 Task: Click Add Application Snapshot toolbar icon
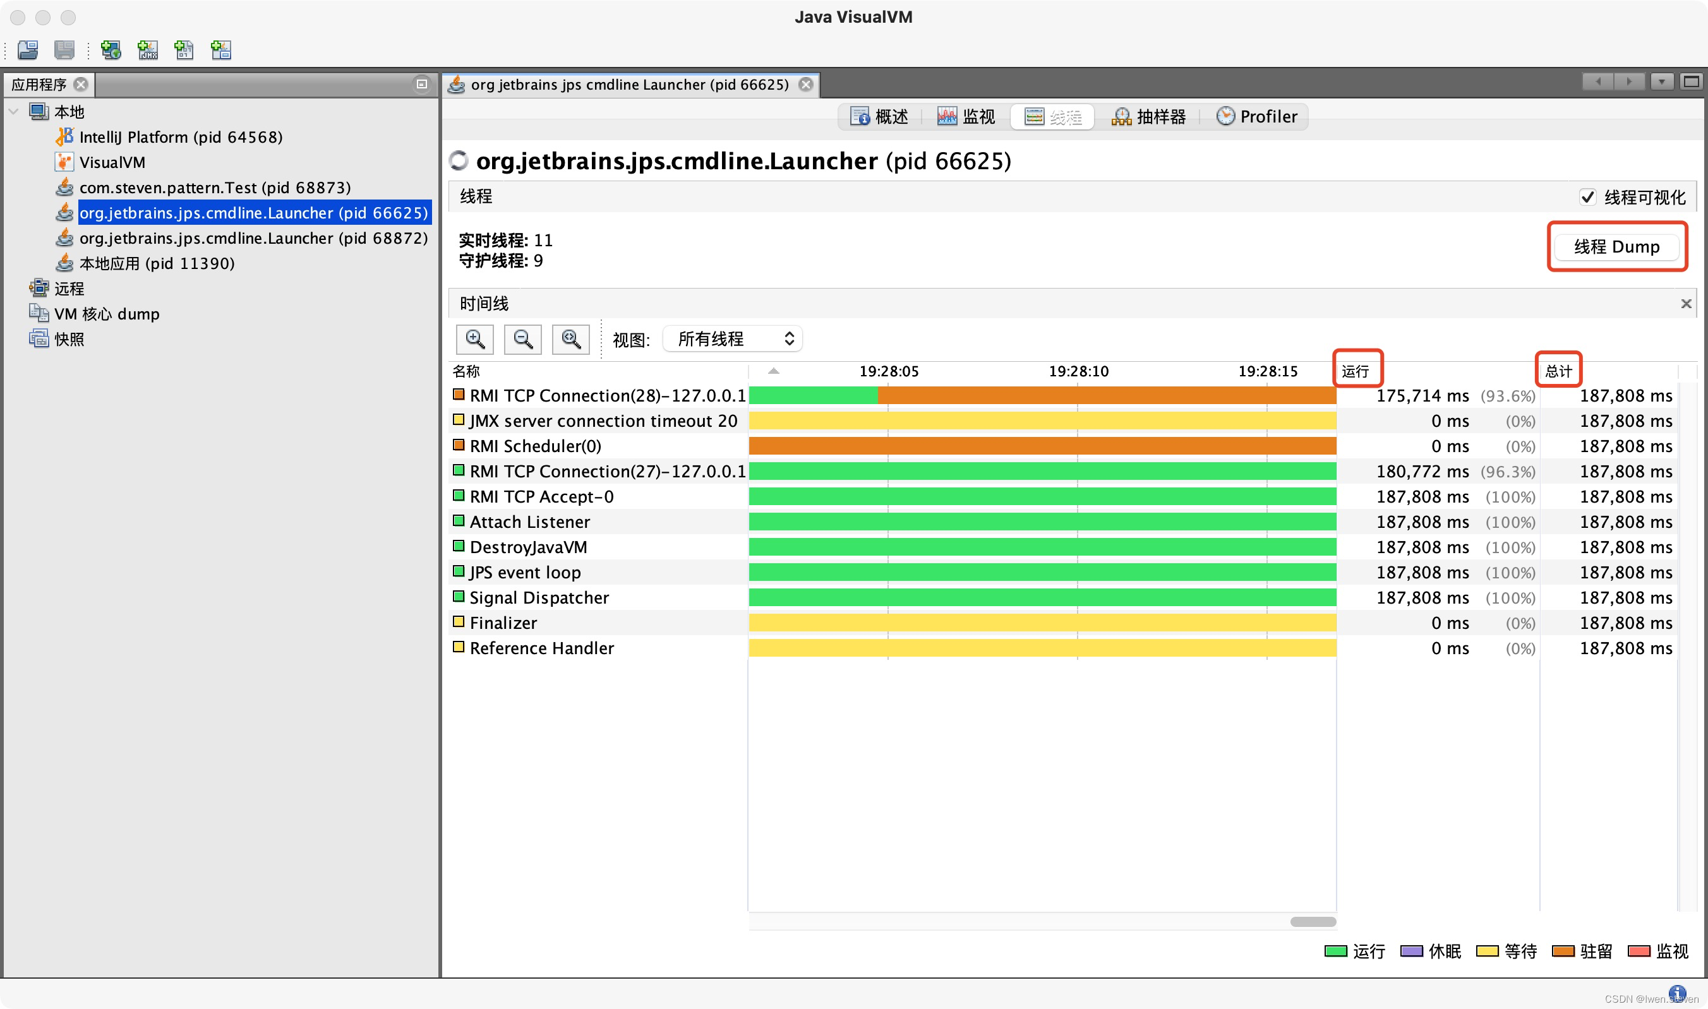click(221, 50)
